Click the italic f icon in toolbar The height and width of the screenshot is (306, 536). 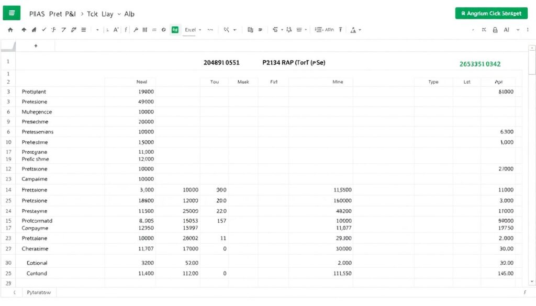[x=126, y=30]
